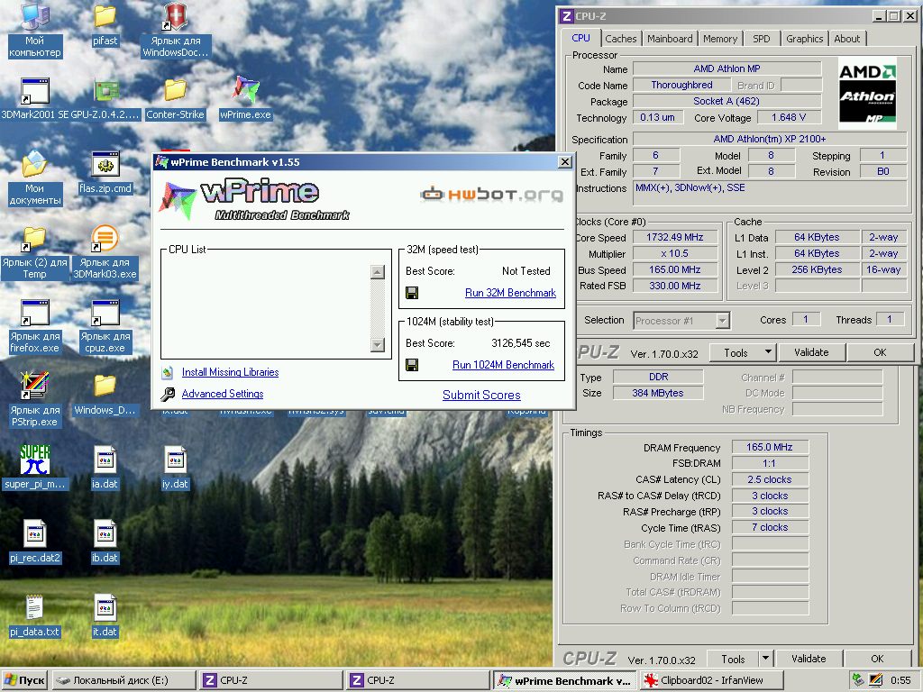Open the Install Missing Libraries link
The width and height of the screenshot is (923, 692).
(x=230, y=372)
